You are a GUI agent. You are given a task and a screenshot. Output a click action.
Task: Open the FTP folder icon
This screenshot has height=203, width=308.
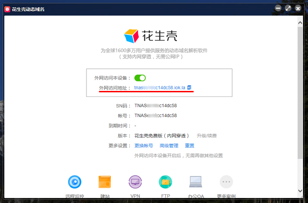click(165, 182)
